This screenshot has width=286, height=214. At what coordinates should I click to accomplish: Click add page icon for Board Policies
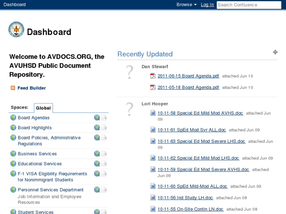(104, 137)
